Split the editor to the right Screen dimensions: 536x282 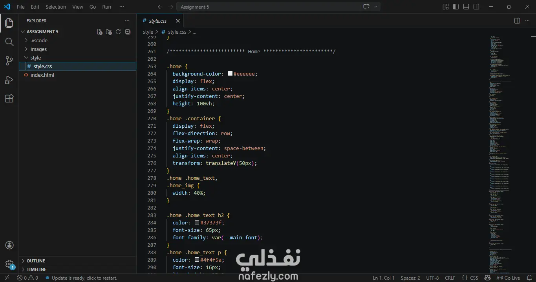point(517,21)
